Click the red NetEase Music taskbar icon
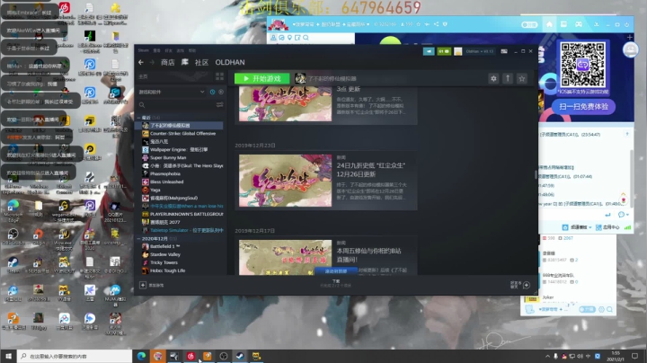 tap(191, 356)
